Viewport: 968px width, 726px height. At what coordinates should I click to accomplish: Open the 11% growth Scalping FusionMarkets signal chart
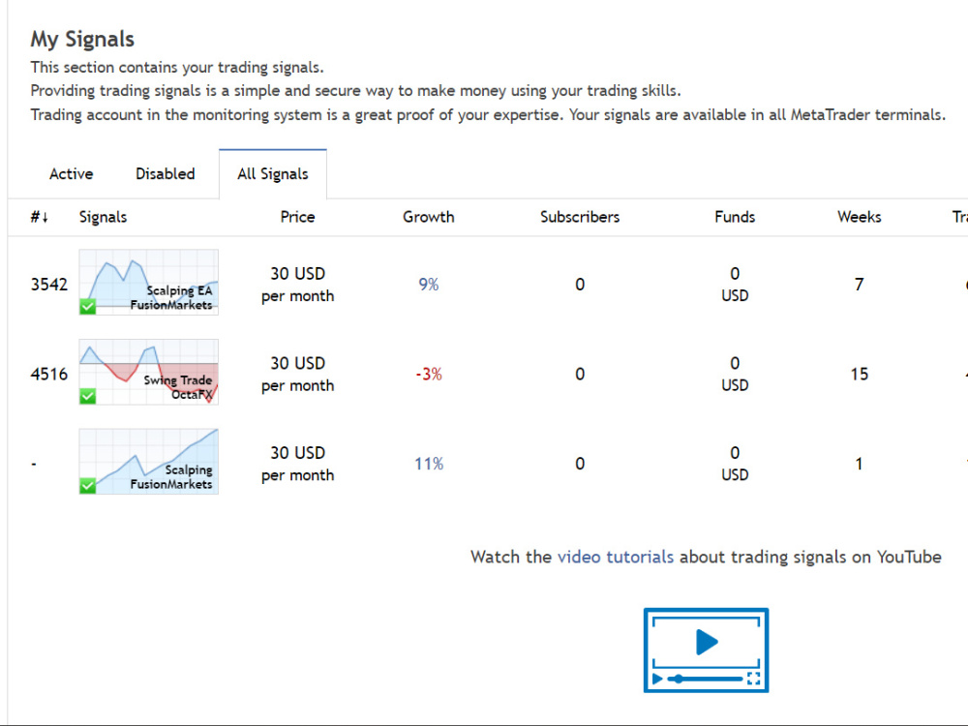pyautogui.click(x=149, y=461)
